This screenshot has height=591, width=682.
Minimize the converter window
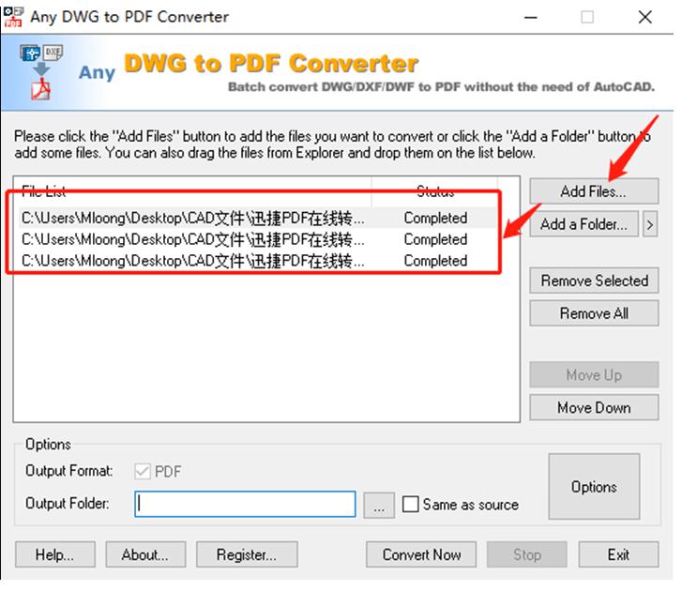pyautogui.click(x=531, y=18)
